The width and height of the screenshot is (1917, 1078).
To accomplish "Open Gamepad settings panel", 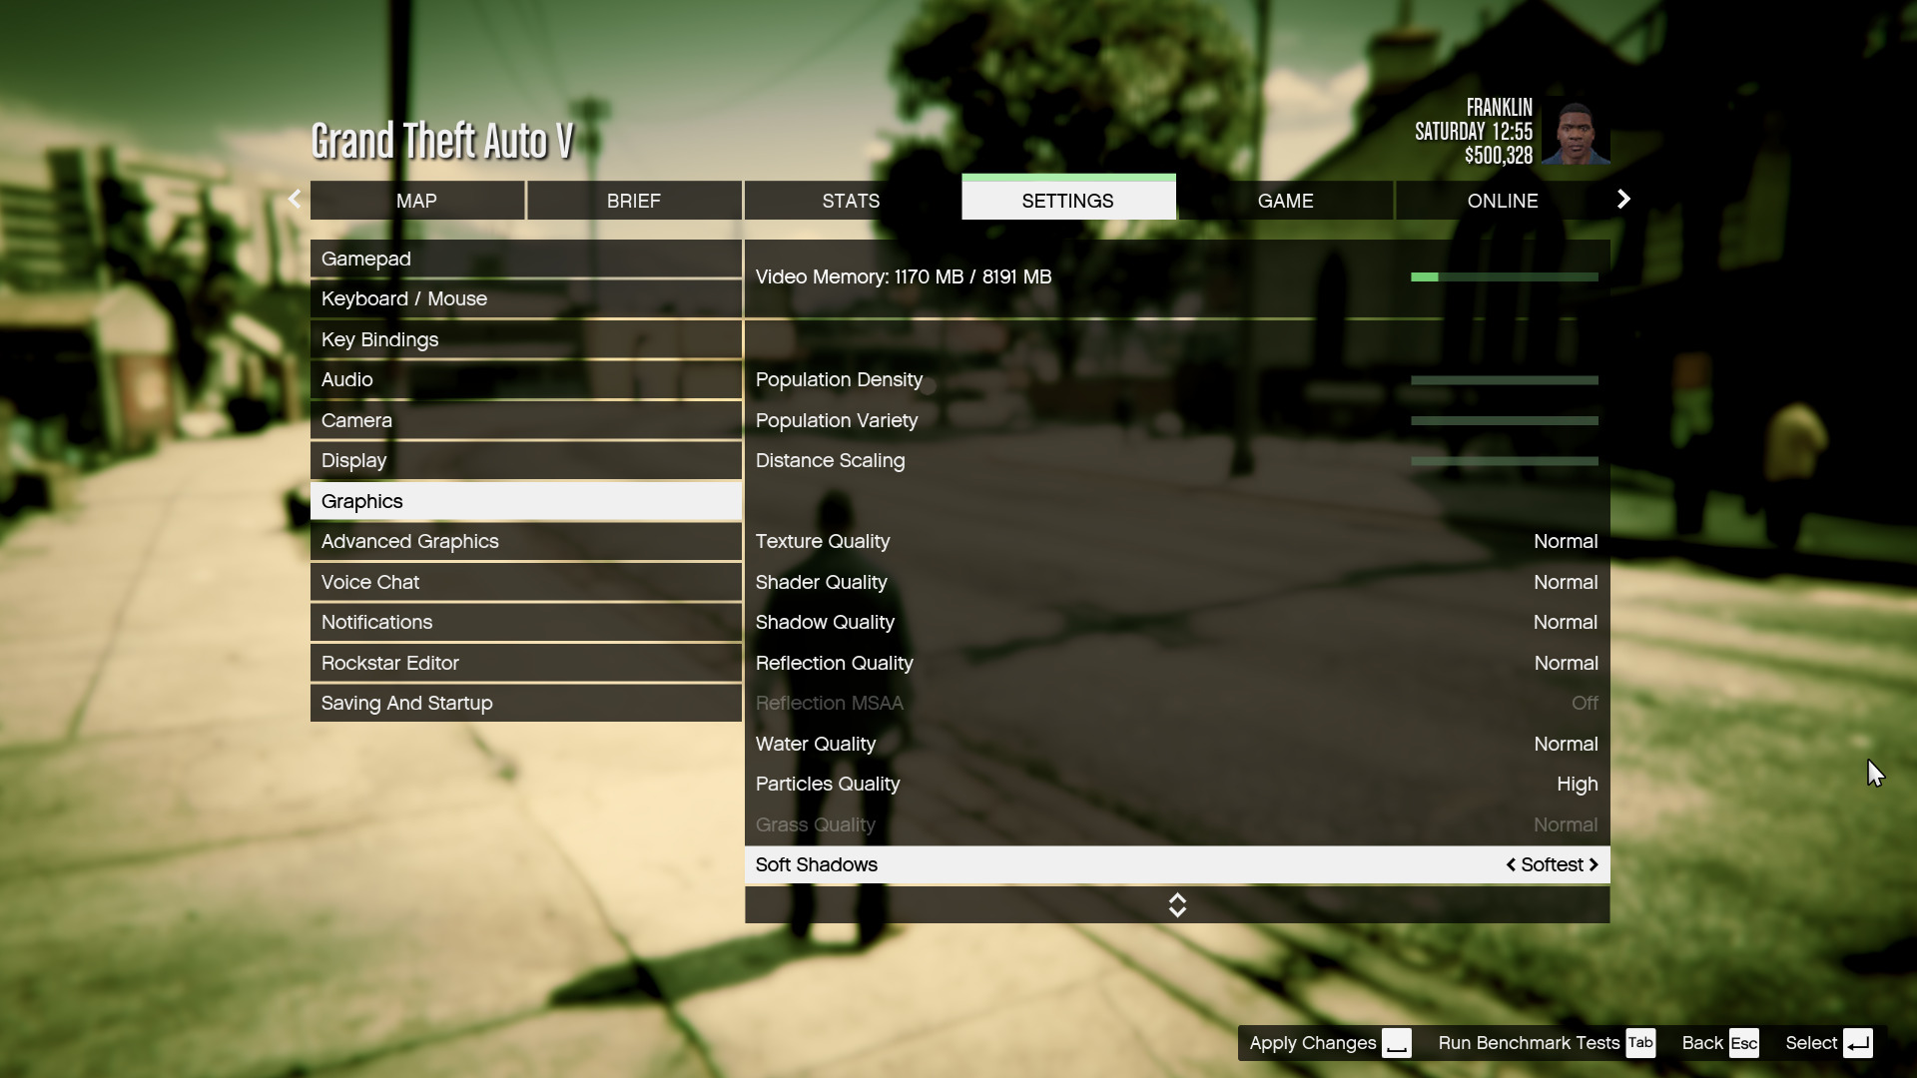I will (x=525, y=258).
